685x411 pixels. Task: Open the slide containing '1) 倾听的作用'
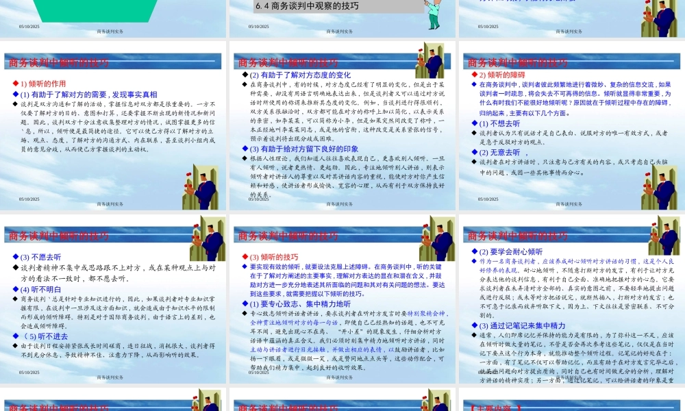click(x=113, y=126)
